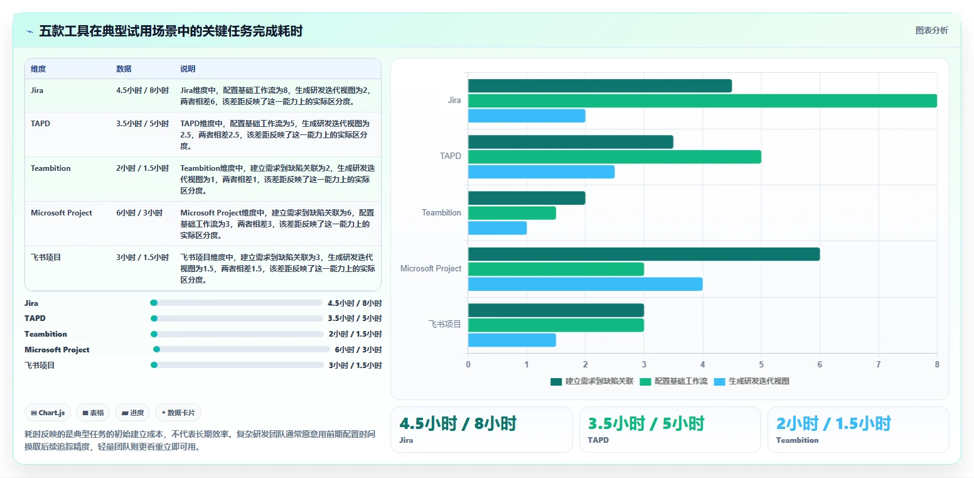This screenshot has width=974, height=478.
Task: Select the Microsoft Project table row name
Action: pyautogui.click(x=62, y=213)
